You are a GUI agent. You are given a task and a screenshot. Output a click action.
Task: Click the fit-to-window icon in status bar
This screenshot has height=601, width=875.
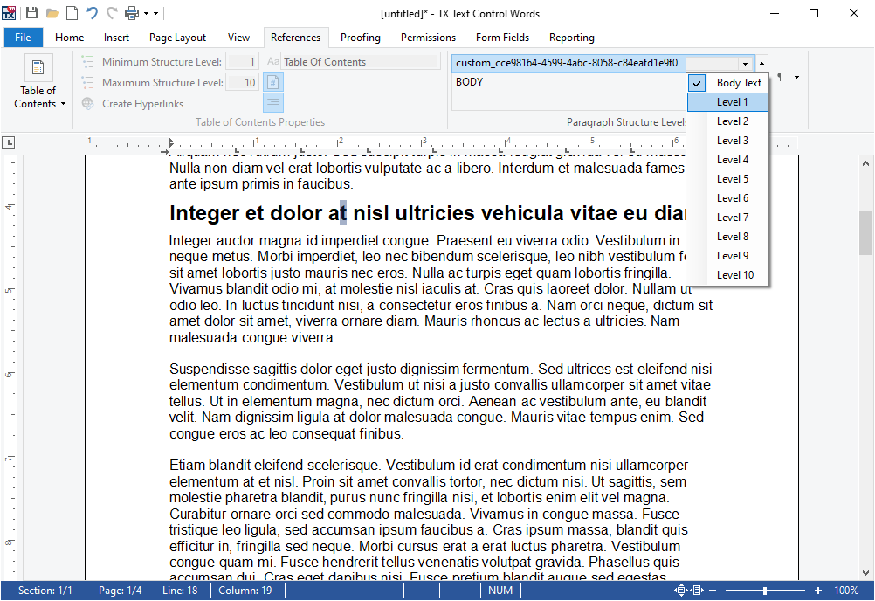pyautogui.click(x=680, y=591)
